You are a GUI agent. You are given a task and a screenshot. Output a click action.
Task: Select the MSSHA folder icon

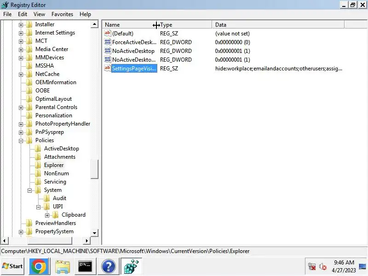click(x=29, y=66)
